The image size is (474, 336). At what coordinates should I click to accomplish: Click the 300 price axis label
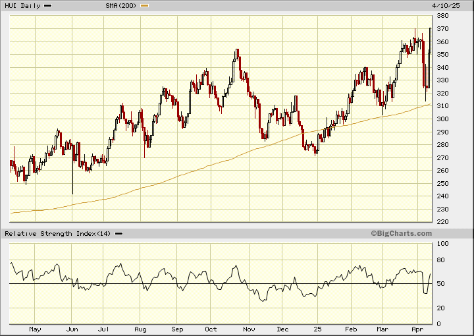pos(442,119)
